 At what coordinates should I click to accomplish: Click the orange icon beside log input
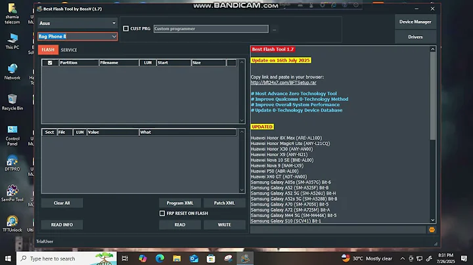432,230
